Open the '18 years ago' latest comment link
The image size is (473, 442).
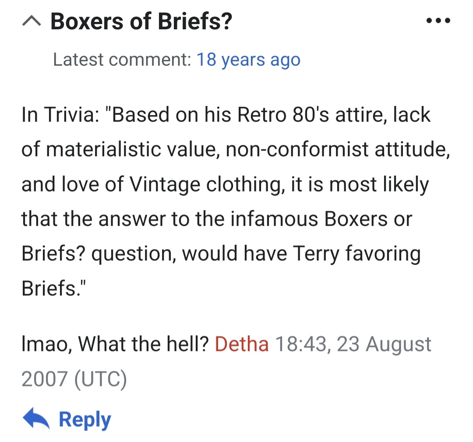tap(248, 60)
